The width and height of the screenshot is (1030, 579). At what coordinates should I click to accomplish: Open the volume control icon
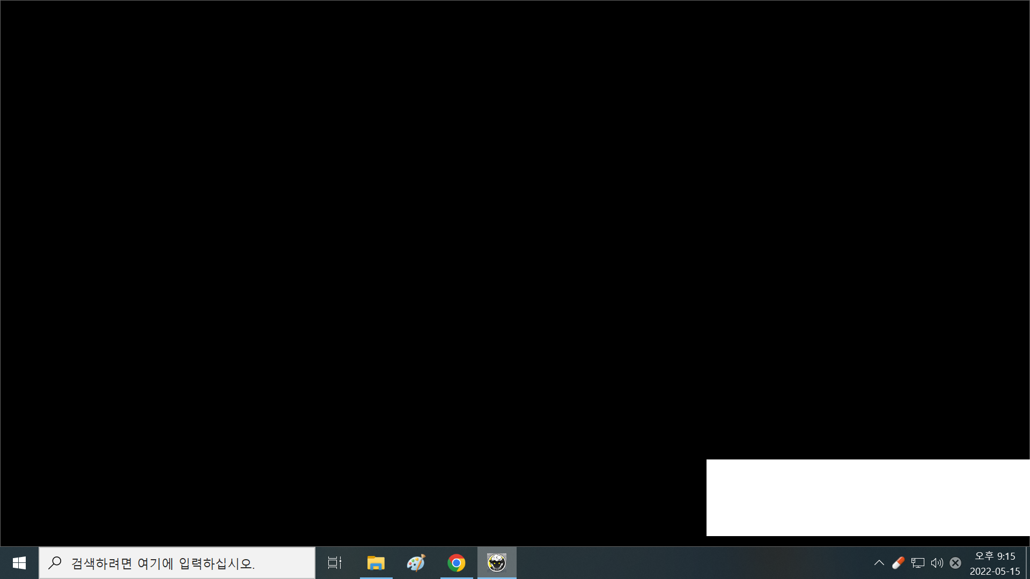click(x=937, y=563)
